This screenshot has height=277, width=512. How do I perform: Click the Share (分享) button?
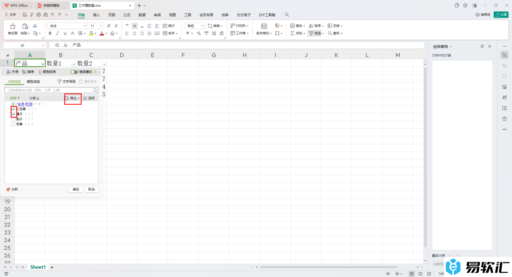(x=501, y=15)
